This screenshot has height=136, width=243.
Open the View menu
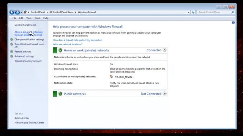[29, 18]
